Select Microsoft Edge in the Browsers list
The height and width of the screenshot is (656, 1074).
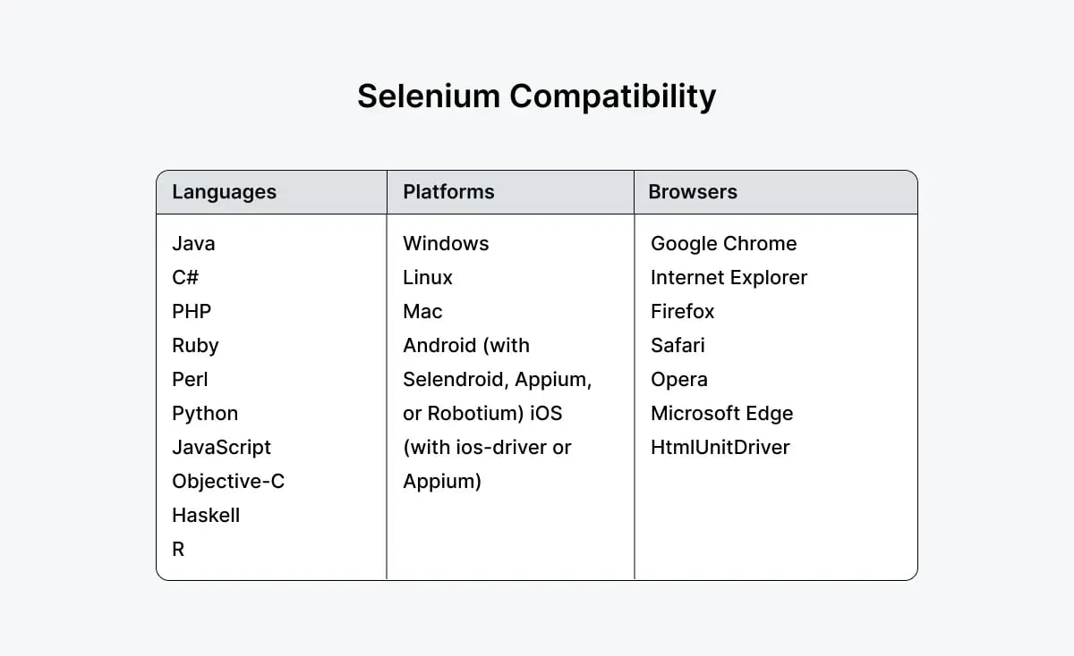point(721,414)
